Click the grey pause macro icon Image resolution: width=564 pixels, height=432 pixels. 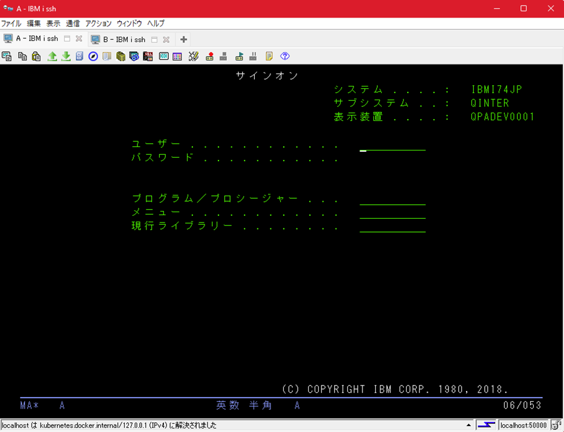253,56
